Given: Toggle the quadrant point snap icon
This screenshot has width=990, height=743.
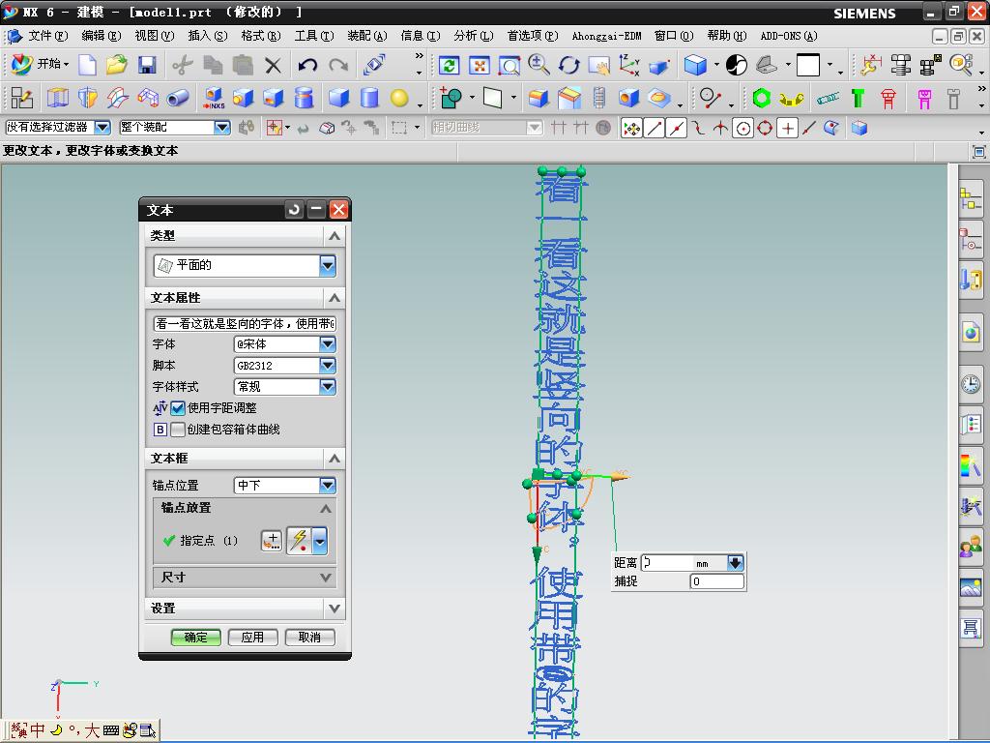Looking at the screenshot, I should (x=766, y=129).
